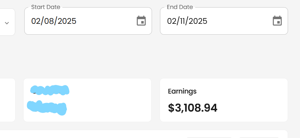Select the month 02 in Start Date

(x=35, y=21)
